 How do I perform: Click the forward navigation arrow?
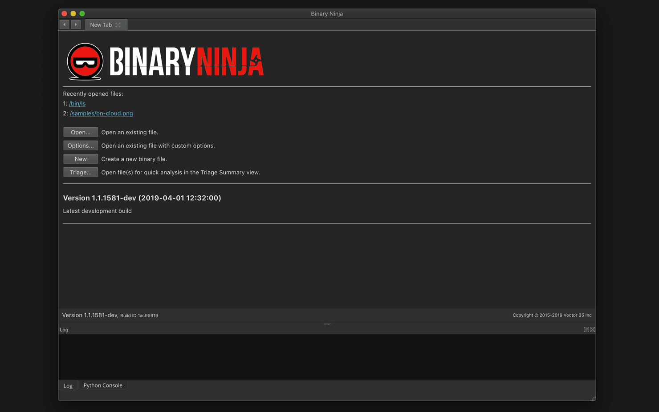76,24
